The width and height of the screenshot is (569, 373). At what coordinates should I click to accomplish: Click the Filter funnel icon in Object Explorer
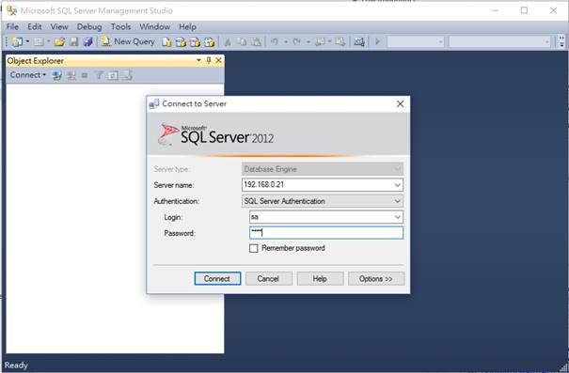(x=99, y=75)
